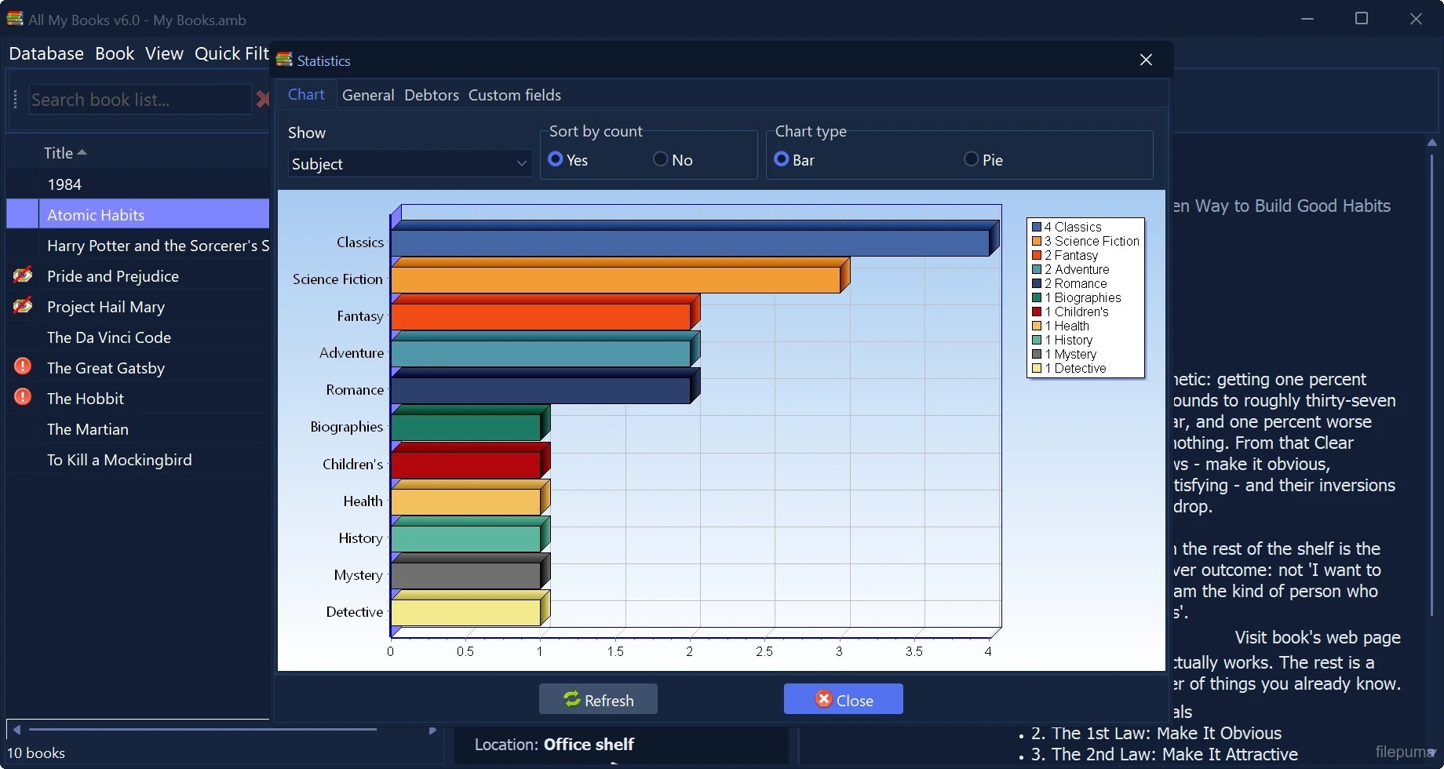
Task: Click the red clear-search X icon
Action: (263, 99)
